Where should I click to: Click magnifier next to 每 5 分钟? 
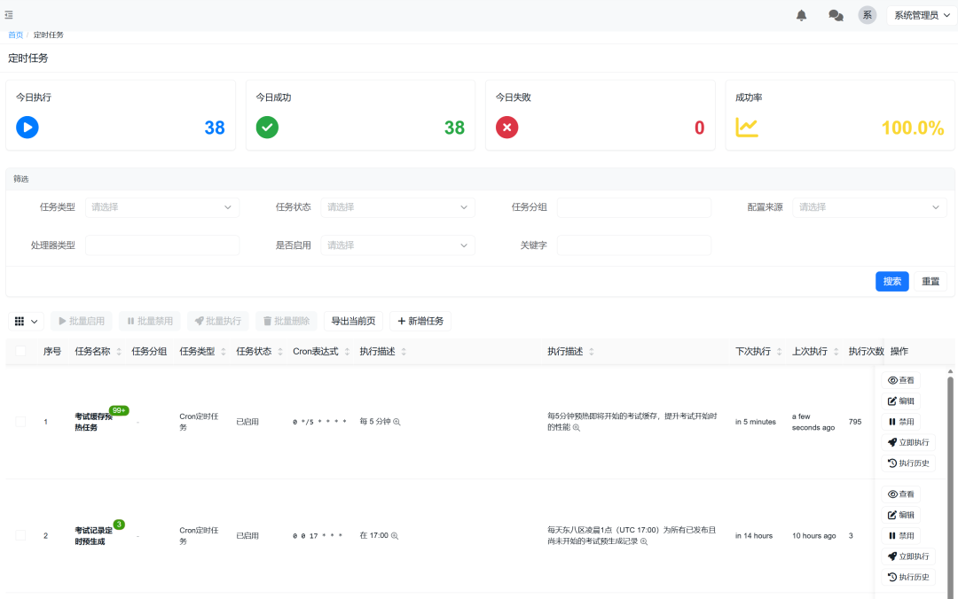(x=397, y=422)
